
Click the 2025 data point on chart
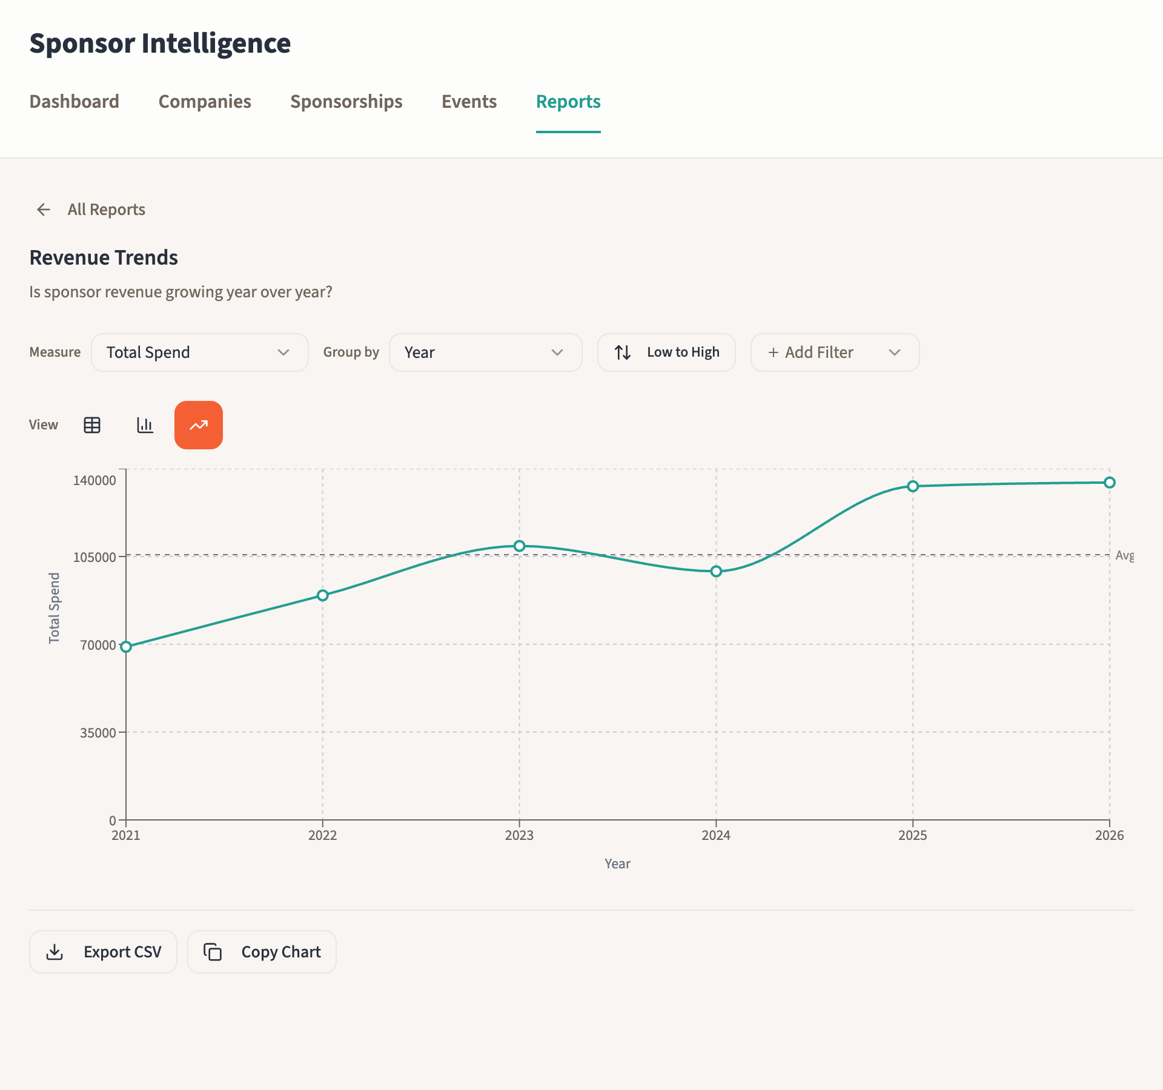pos(913,486)
